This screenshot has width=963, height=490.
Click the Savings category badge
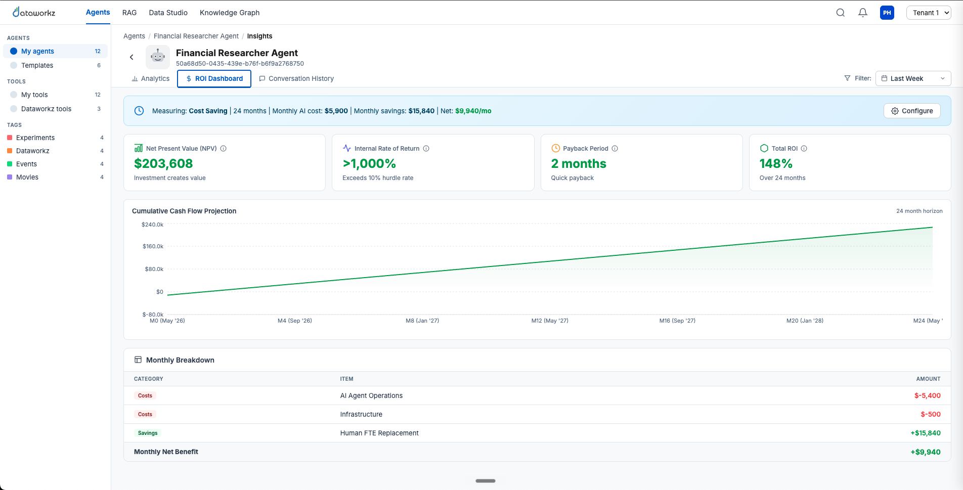tap(148, 433)
